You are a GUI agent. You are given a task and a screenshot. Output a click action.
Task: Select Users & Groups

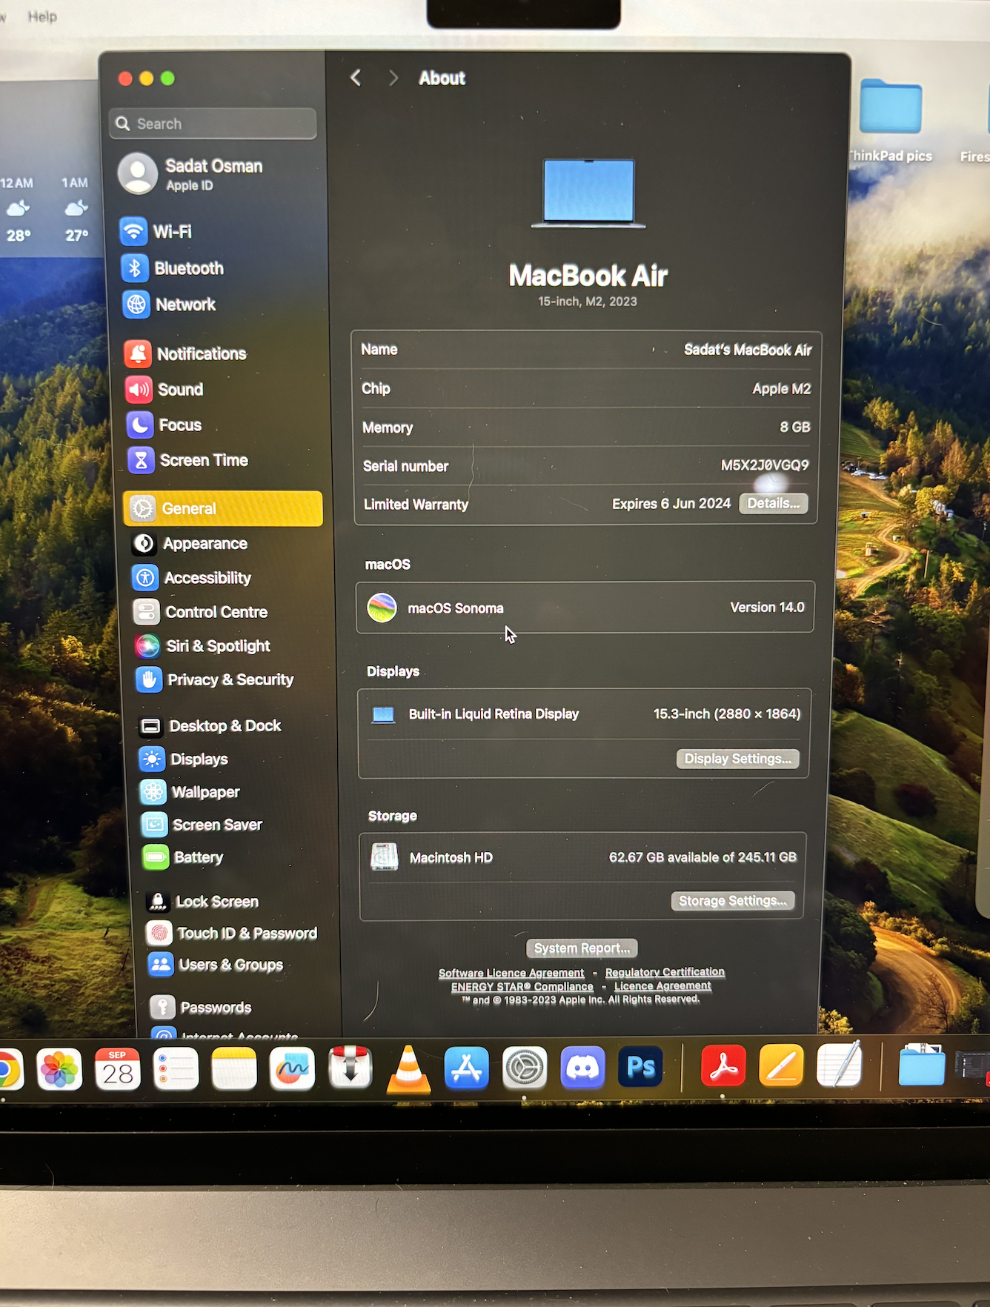click(216, 965)
